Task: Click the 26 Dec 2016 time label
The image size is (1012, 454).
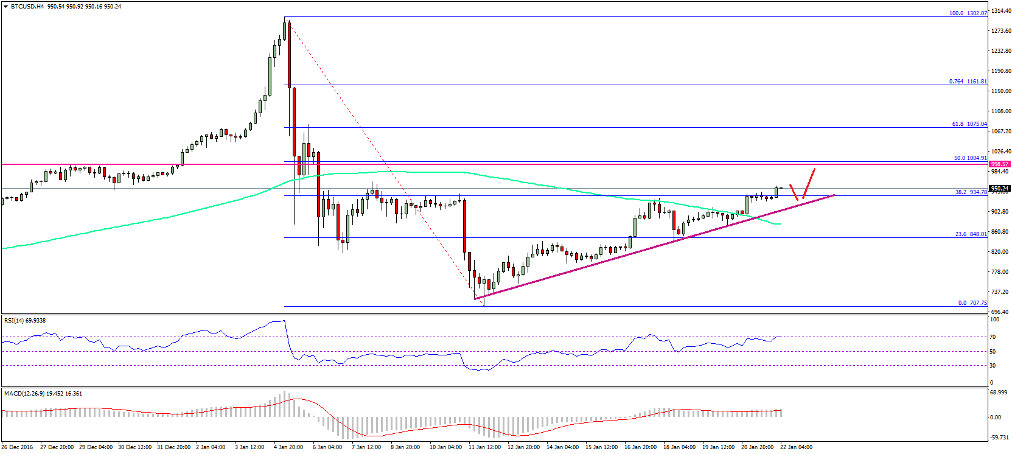Action: pos(17,447)
